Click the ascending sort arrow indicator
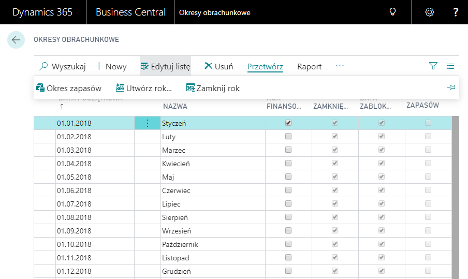Image resolution: width=468 pixels, height=279 pixels. [x=62, y=106]
